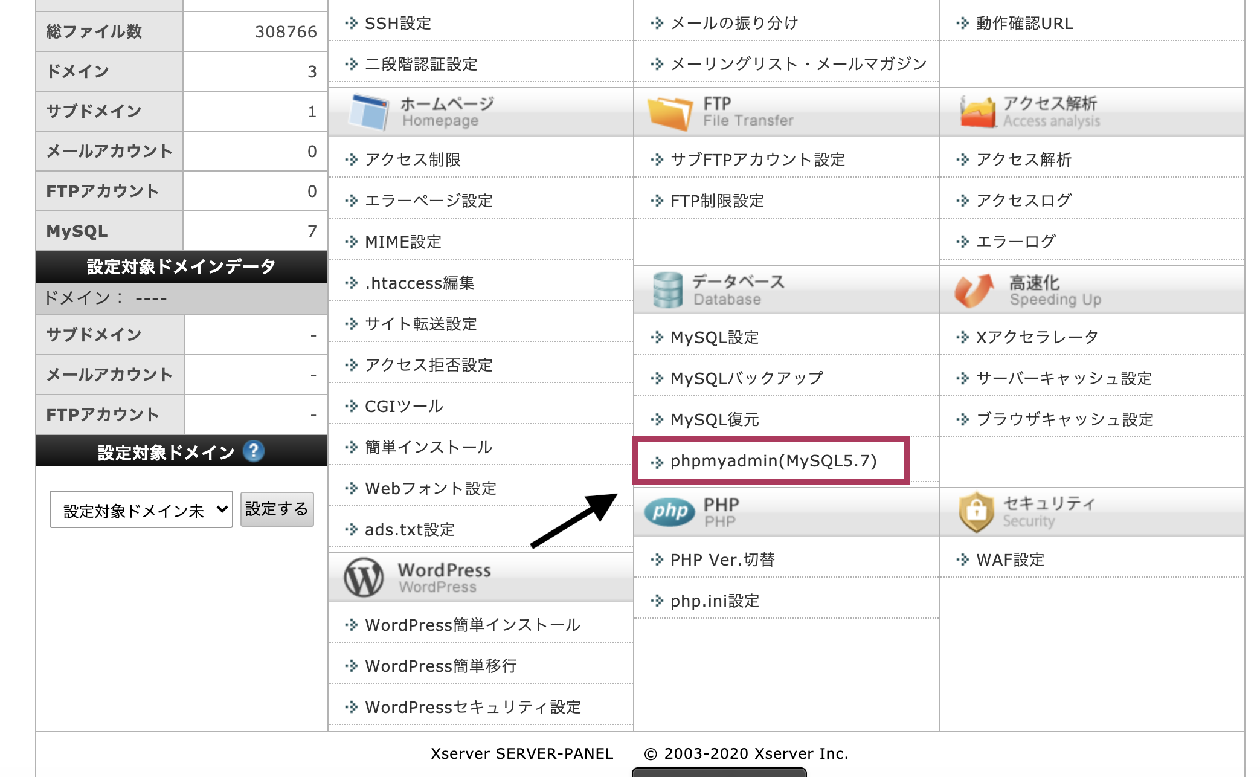This screenshot has width=1260, height=777.
Task: Open メールの振り分け
Action: click(x=734, y=23)
